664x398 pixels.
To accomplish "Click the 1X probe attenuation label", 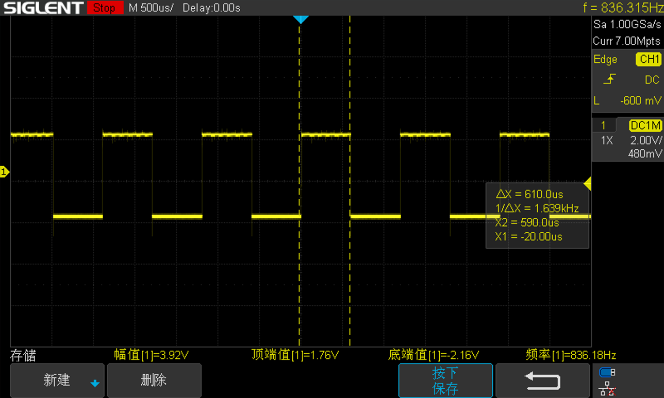I will coord(607,140).
